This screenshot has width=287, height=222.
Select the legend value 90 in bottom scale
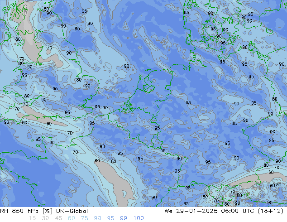pos(97,218)
